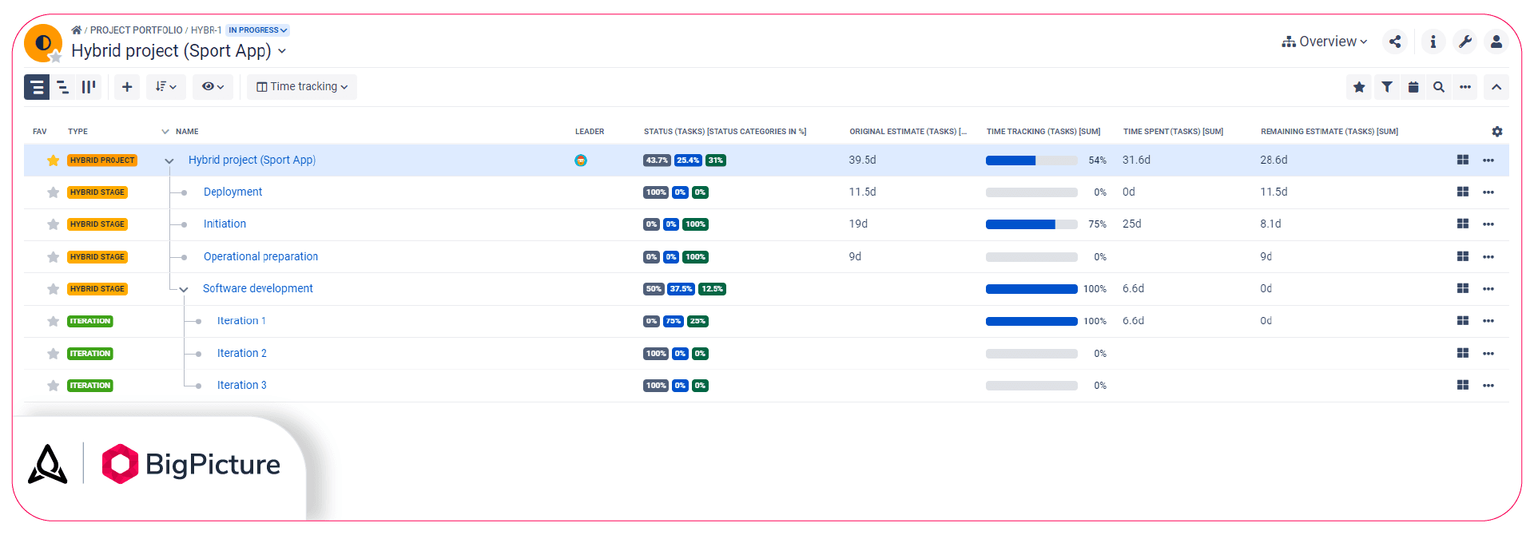Open the column settings gear icon
Viewport: 1534px width, 535px height.
tap(1497, 132)
